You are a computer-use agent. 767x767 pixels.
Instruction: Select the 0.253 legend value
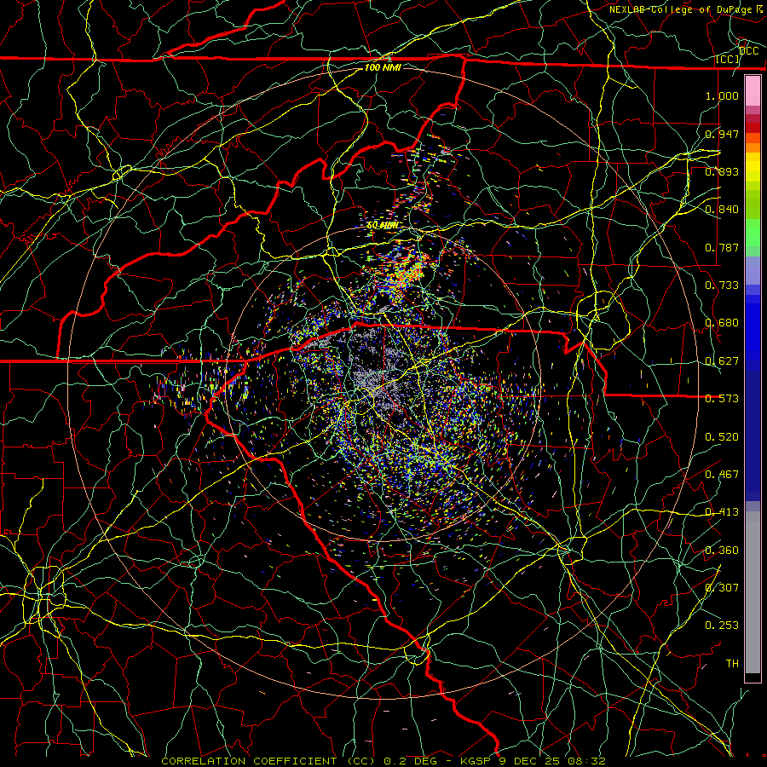click(722, 626)
